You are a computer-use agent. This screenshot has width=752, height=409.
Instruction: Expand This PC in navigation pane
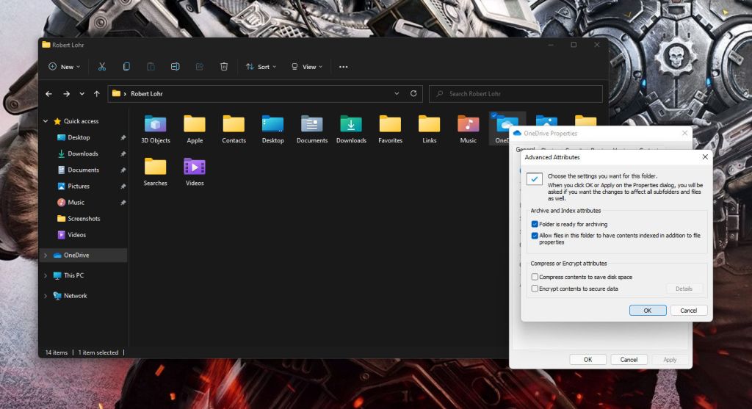(46, 275)
